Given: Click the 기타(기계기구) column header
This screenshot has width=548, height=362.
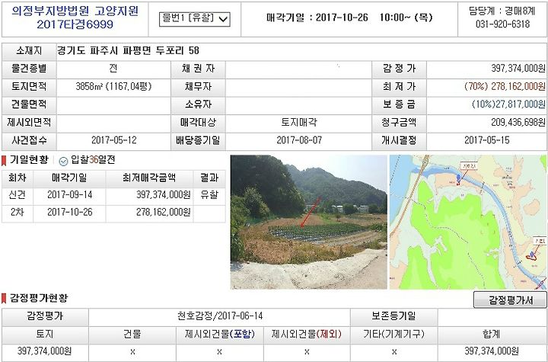Looking at the screenshot, I should coord(393,334).
